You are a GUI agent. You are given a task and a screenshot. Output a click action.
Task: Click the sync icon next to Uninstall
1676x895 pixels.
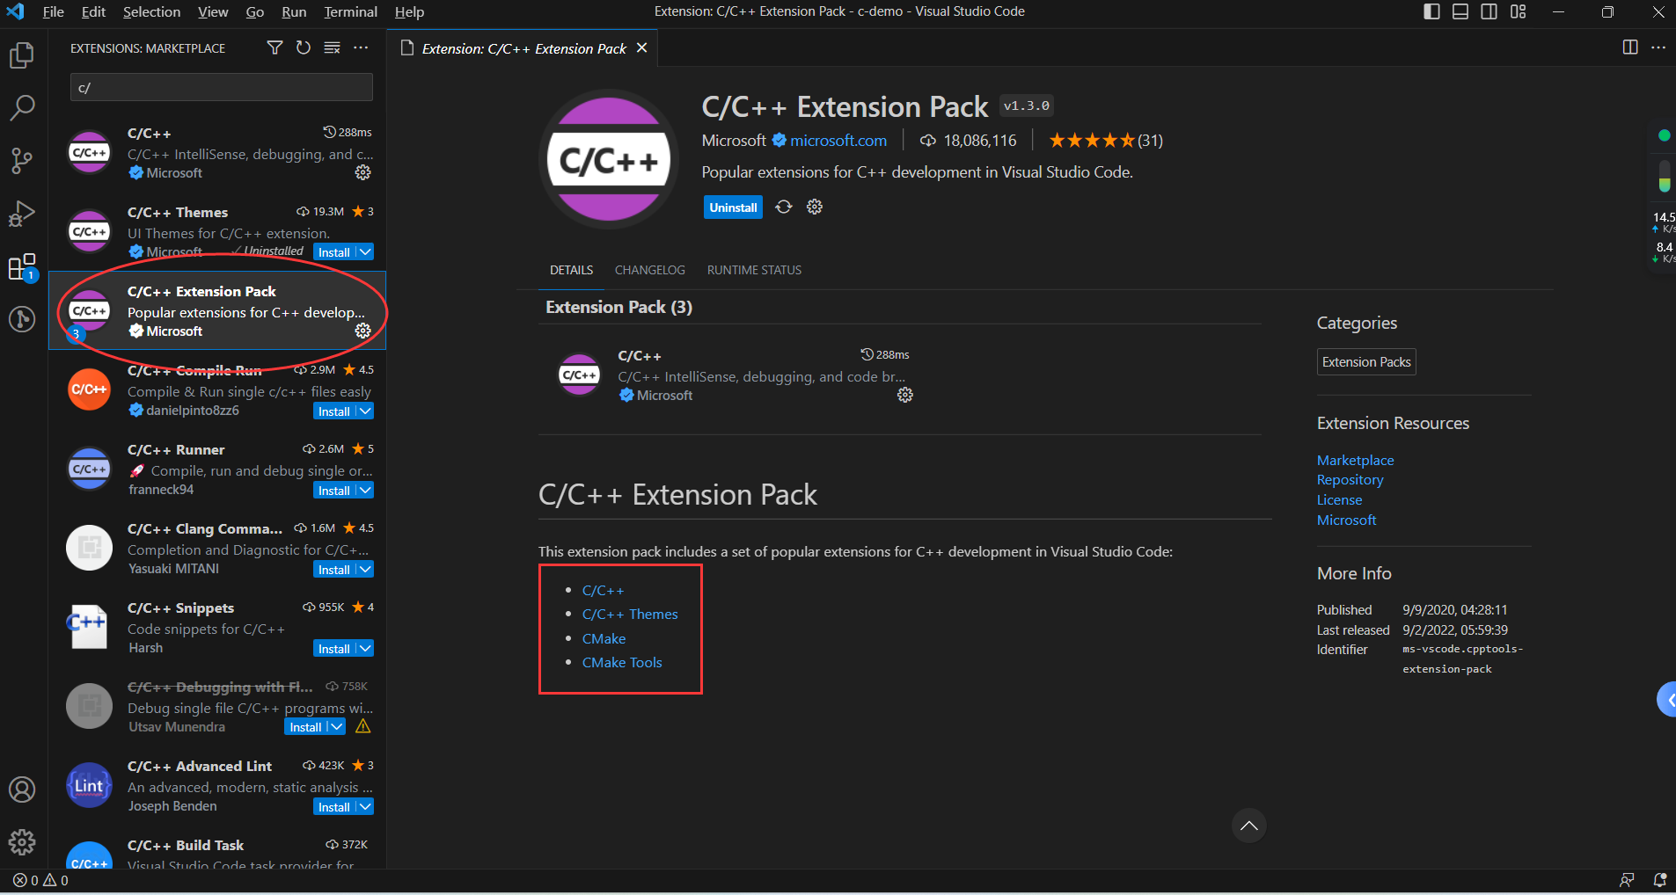[x=784, y=207]
